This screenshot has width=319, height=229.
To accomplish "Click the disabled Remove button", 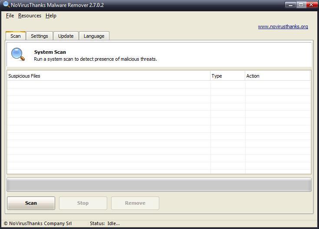I will point(135,203).
